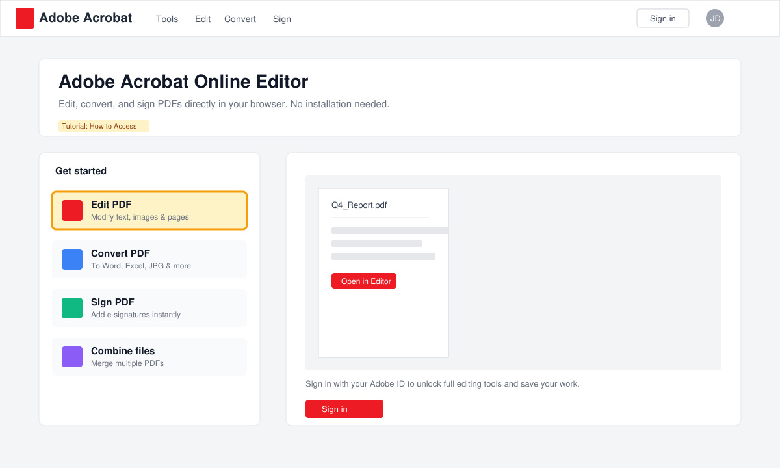This screenshot has width=780, height=468.
Task: Click Open in Editor button
Action: pyautogui.click(x=364, y=281)
